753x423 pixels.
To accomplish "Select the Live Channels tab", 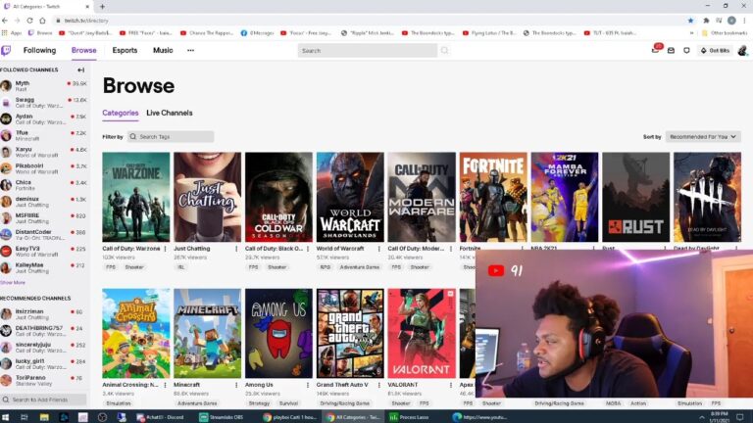I will point(170,114).
